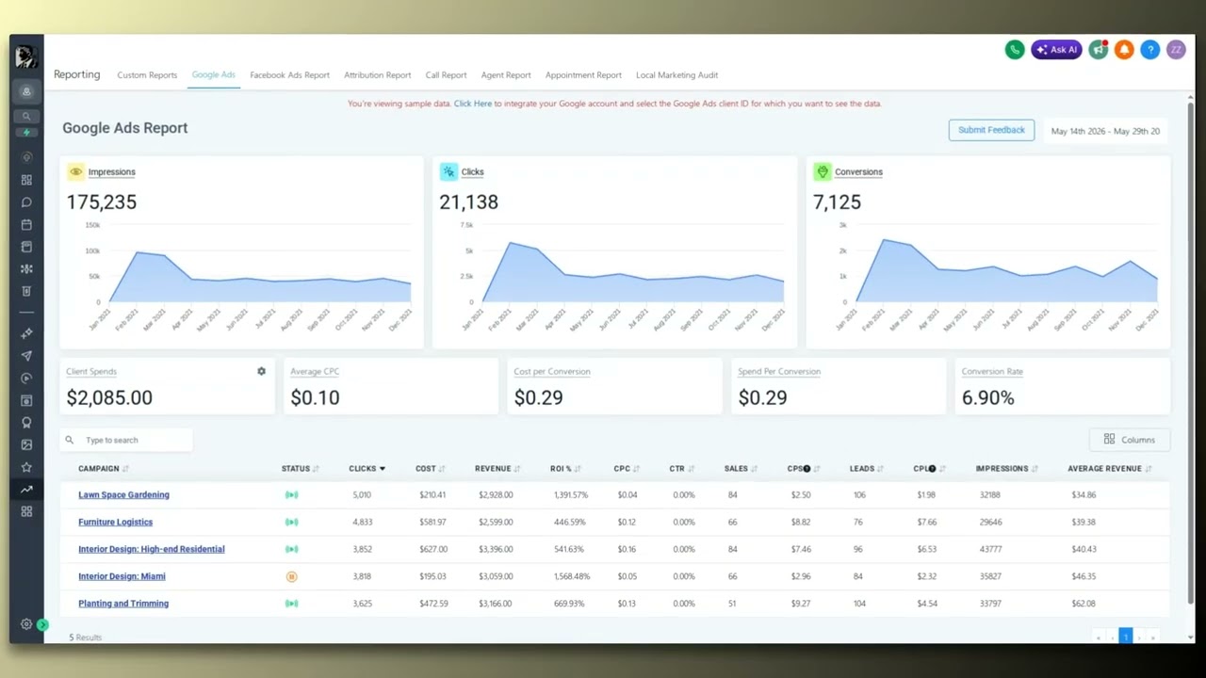
Task: Open the Local Marketing Audit tab
Action: coord(676,75)
